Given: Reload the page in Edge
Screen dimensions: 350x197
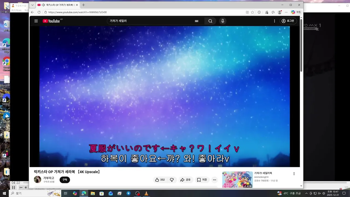Looking at the screenshot, I should tap(39, 12).
